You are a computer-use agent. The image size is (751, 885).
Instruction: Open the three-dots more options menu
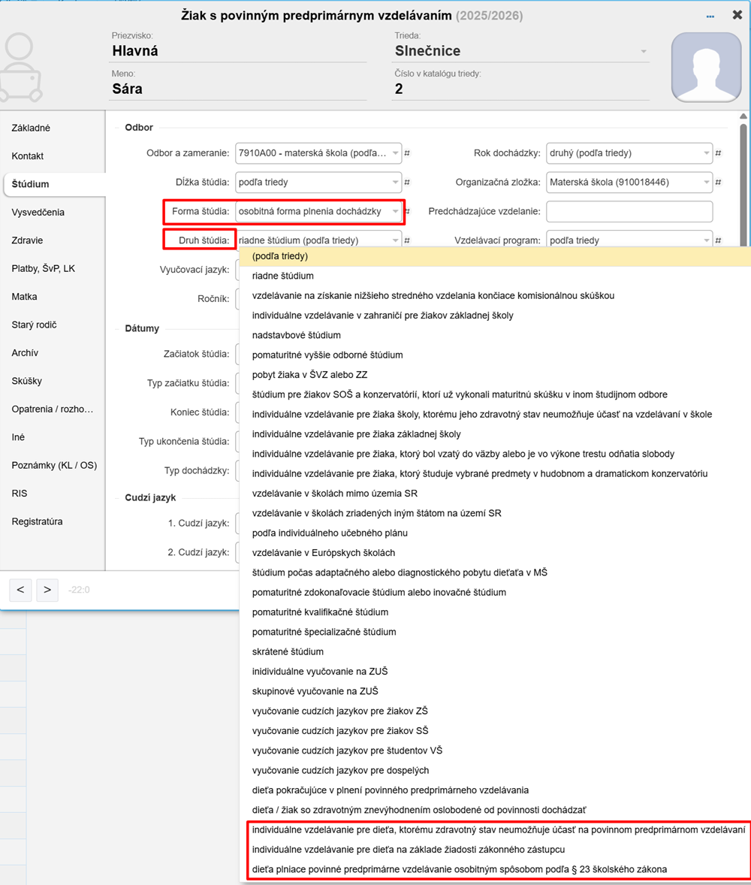[710, 17]
